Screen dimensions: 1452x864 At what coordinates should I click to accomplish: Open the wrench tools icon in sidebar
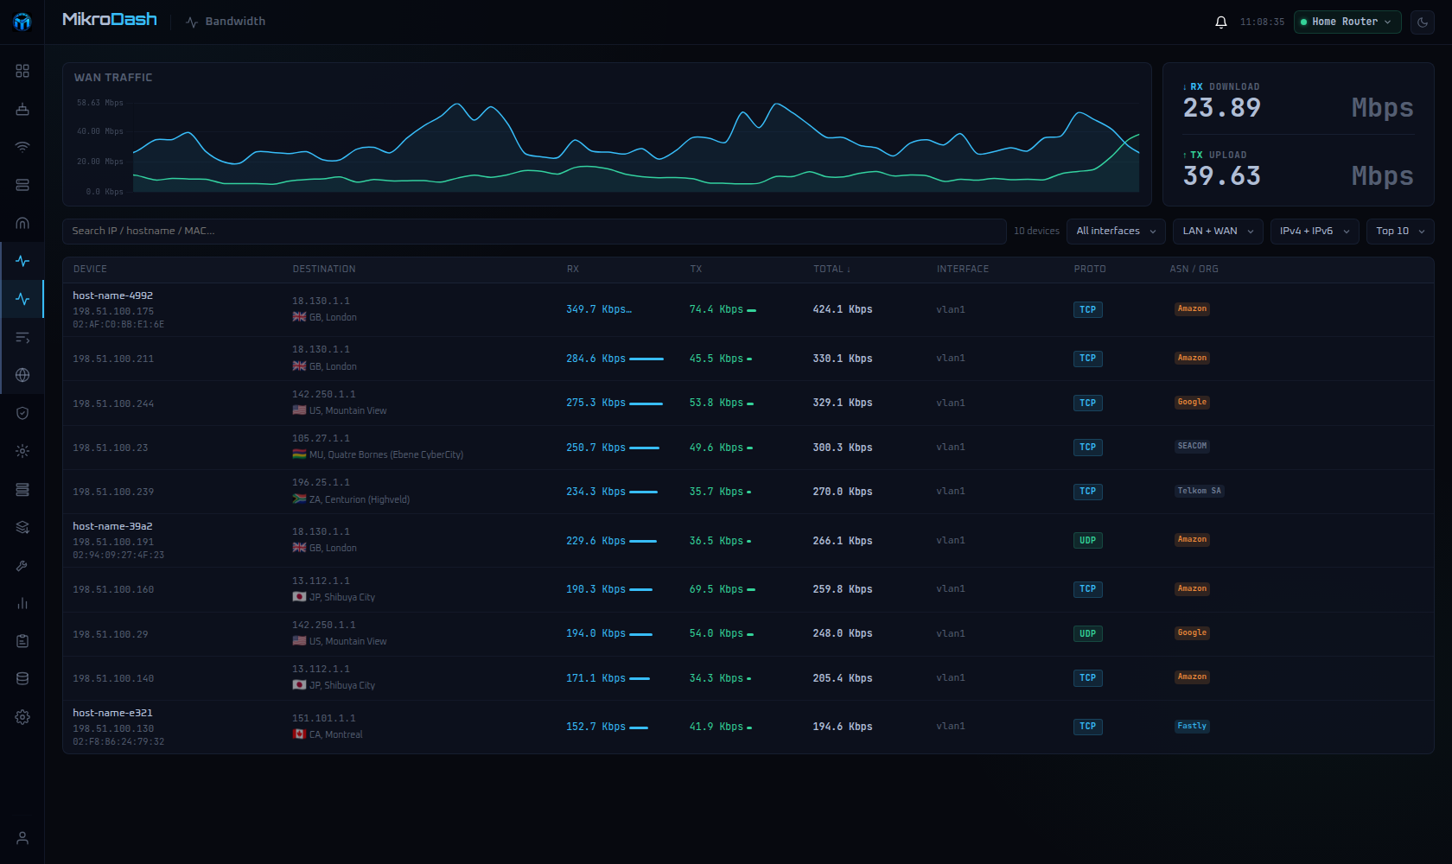point(22,565)
